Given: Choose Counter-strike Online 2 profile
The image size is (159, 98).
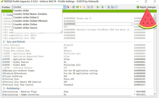Looking at the screenshot, I should pyautogui.click(x=38, y=17).
